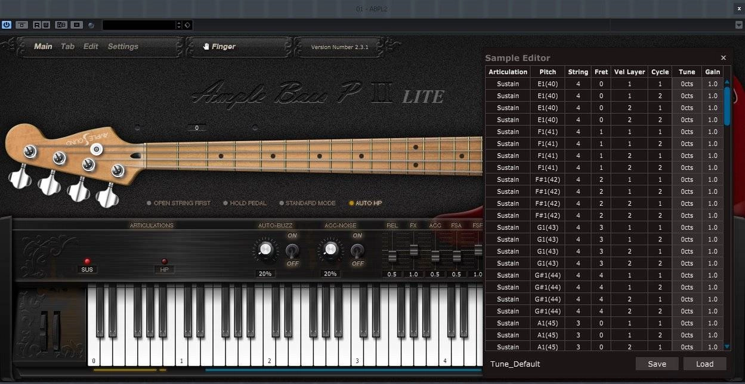Click the preset name stepper arrows
This screenshot has height=384, width=745.
tap(179, 25)
